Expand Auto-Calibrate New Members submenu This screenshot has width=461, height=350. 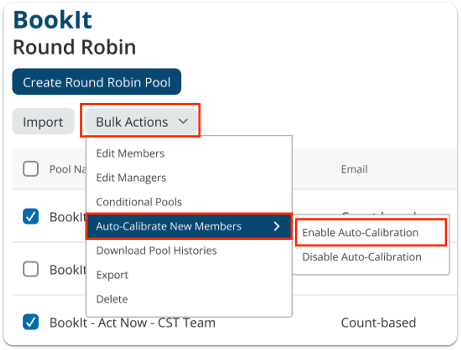[169, 226]
